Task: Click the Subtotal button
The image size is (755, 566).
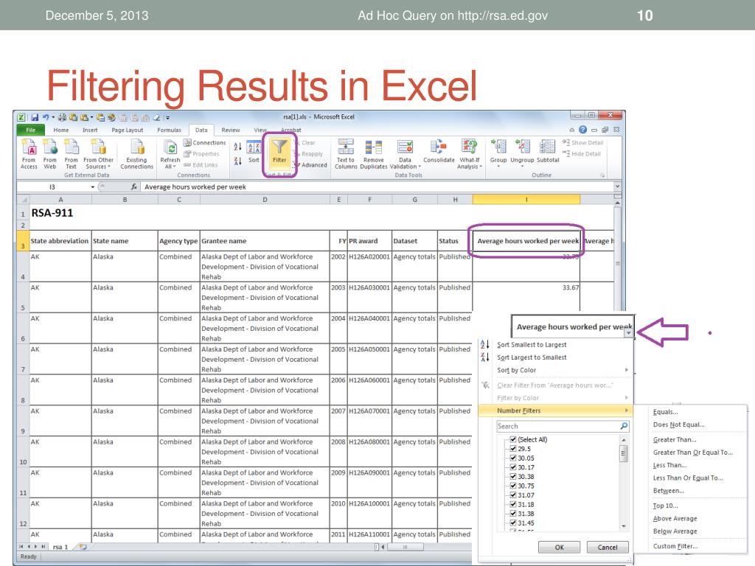Action: pyautogui.click(x=548, y=152)
